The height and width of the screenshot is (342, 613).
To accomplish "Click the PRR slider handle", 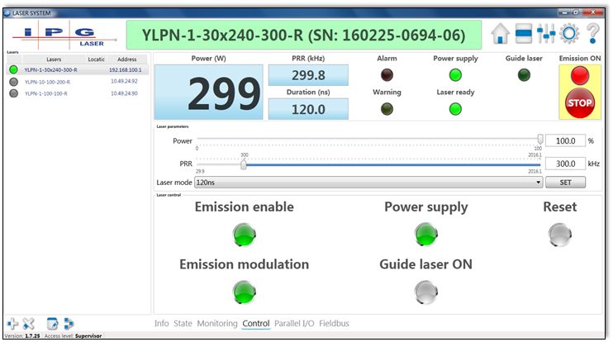I will coord(244,164).
